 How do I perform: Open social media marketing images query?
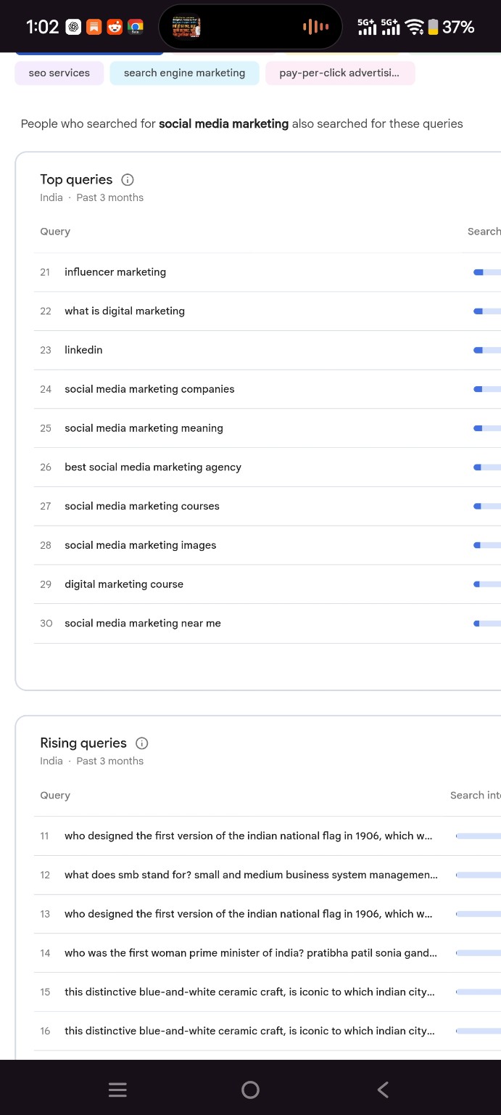(141, 545)
